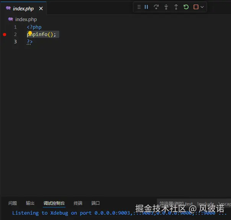Click index.php in the breadcrumb bar
This screenshot has width=231, height=220.
pos(26,19)
